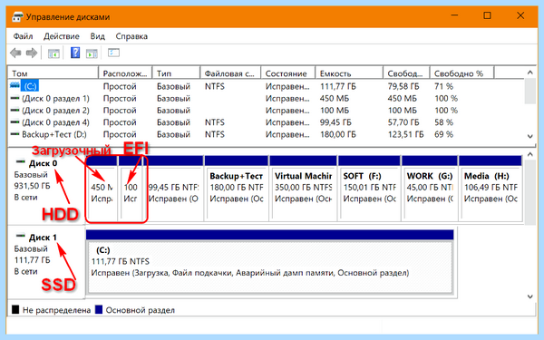Select the (Диск 0 раздел 4) row

(x=266, y=122)
